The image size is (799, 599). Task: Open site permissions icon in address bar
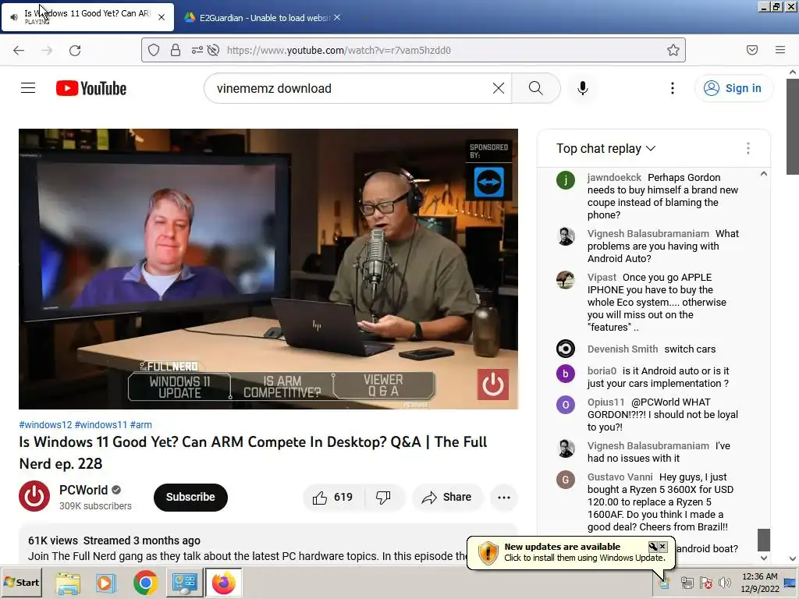point(197,50)
